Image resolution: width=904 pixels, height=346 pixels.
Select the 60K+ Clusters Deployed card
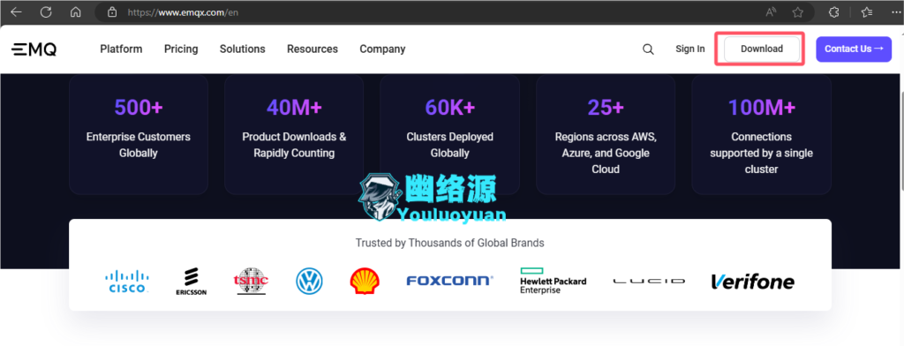(449, 134)
